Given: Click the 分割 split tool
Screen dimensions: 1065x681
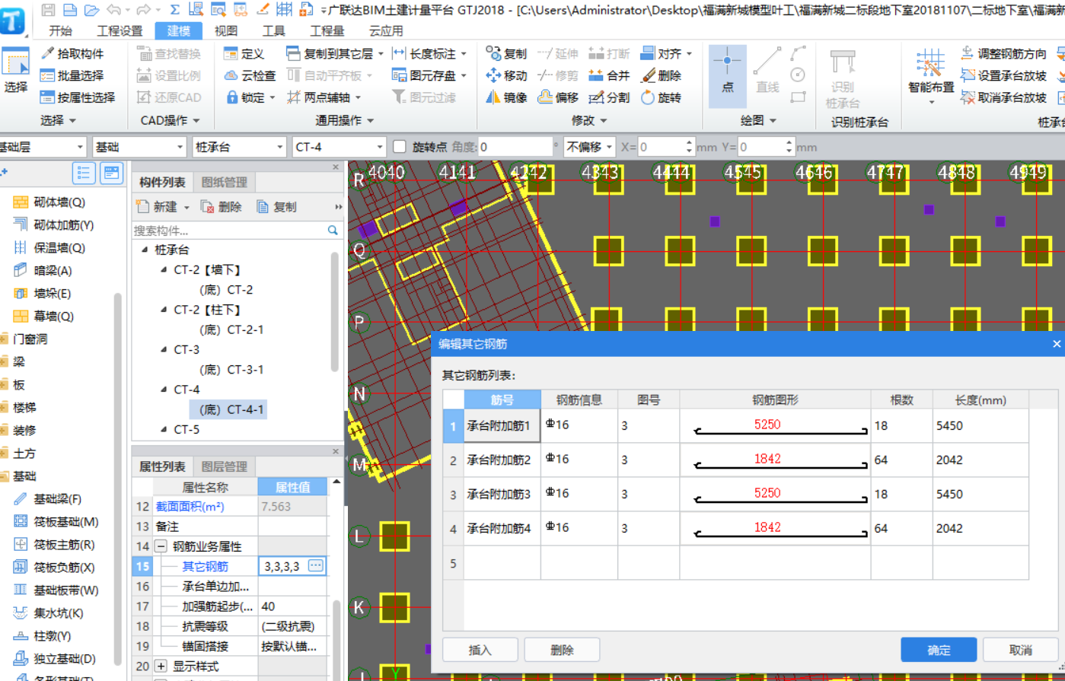Looking at the screenshot, I should coord(609,97).
